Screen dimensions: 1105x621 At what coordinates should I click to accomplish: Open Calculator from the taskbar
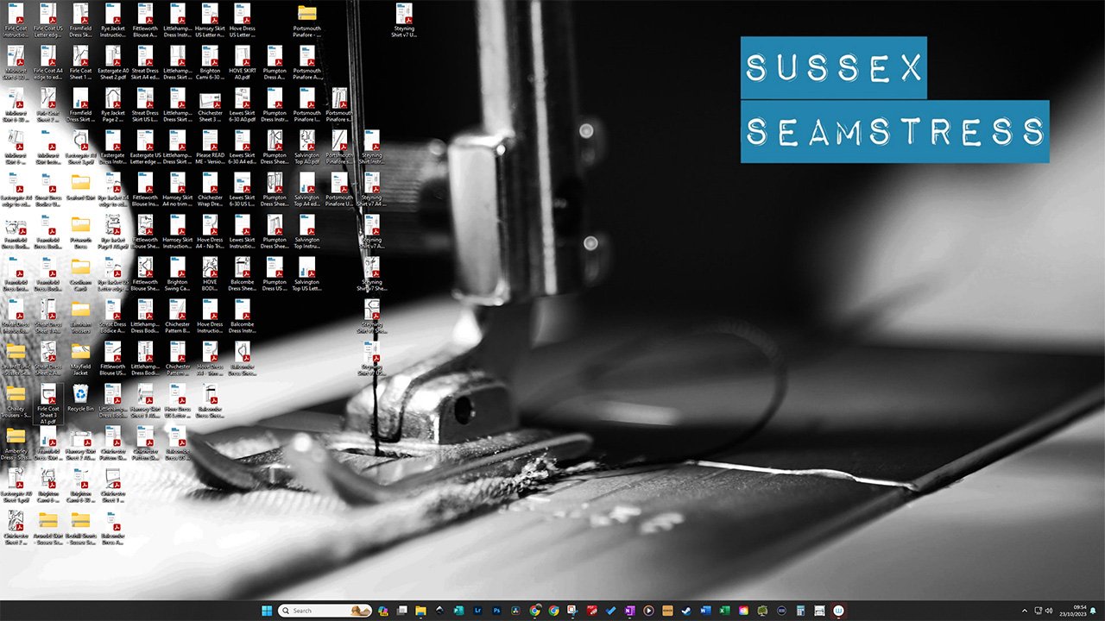coord(800,611)
